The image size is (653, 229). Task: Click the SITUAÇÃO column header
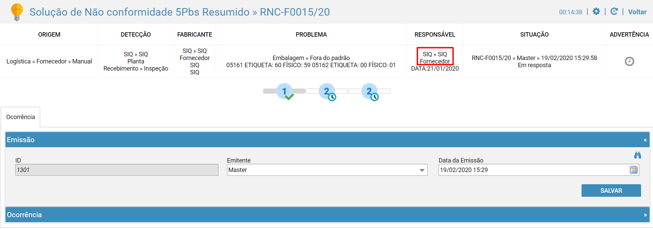(534, 35)
